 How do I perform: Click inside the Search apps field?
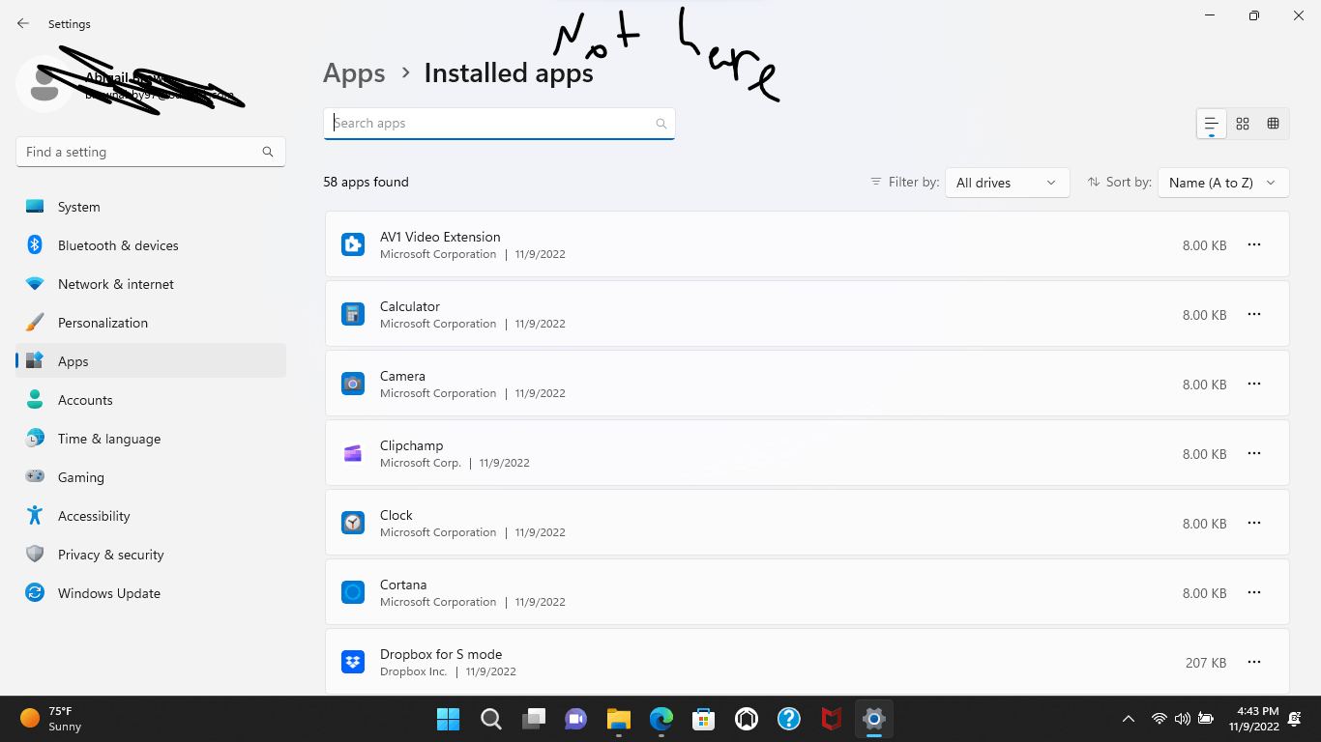pos(484,123)
